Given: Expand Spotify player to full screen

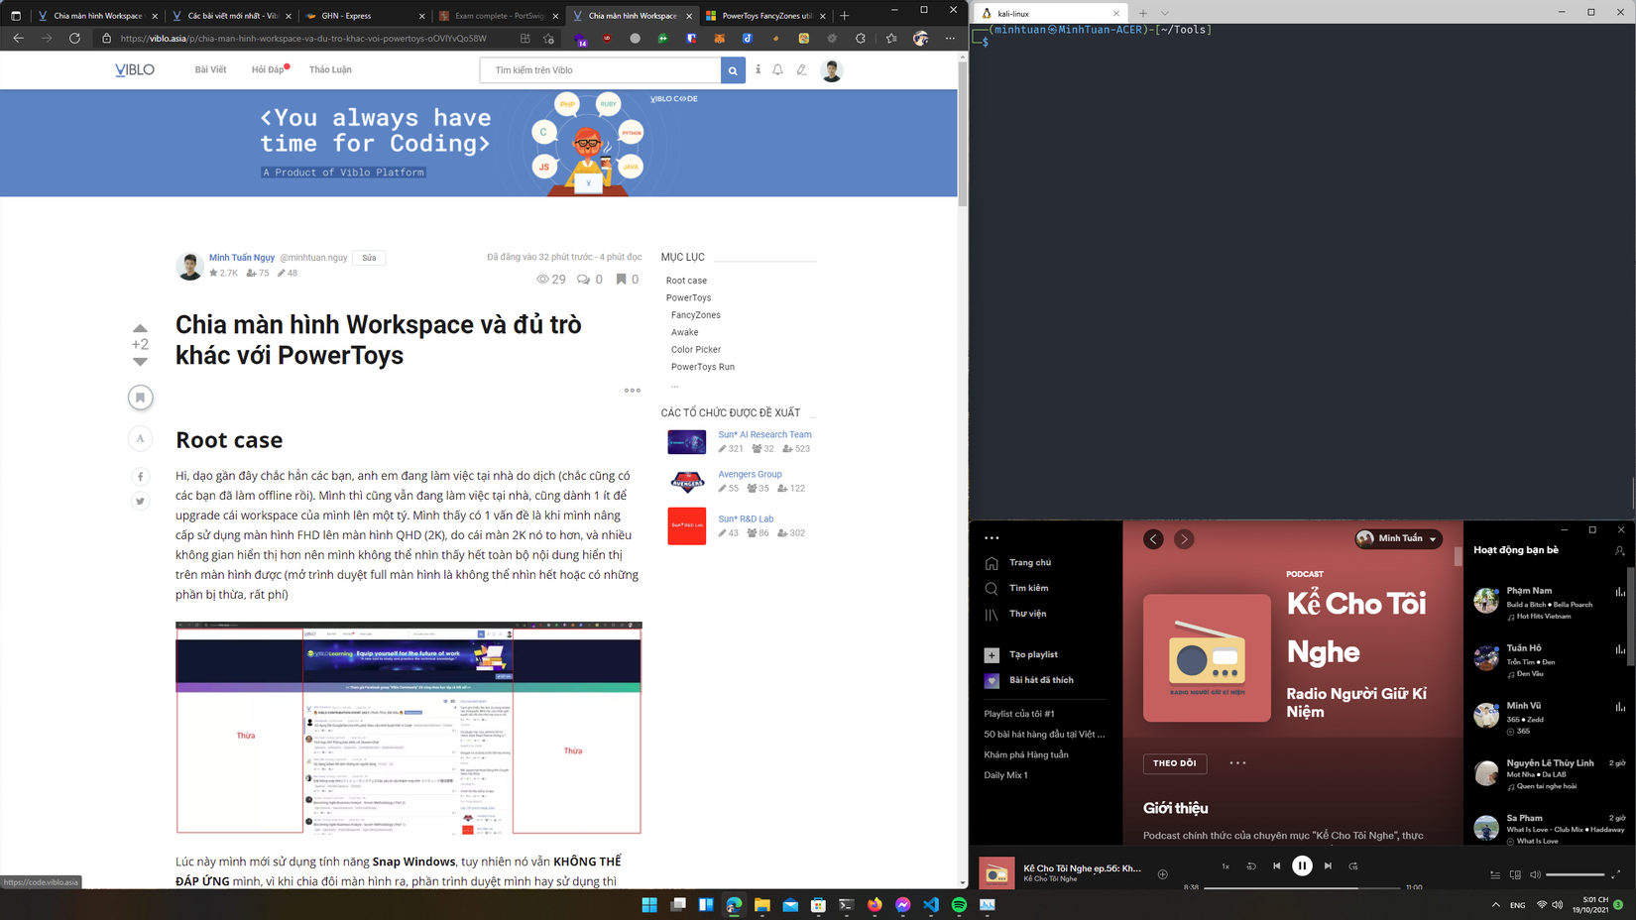Looking at the screenshot, I should click(1615, 874).
